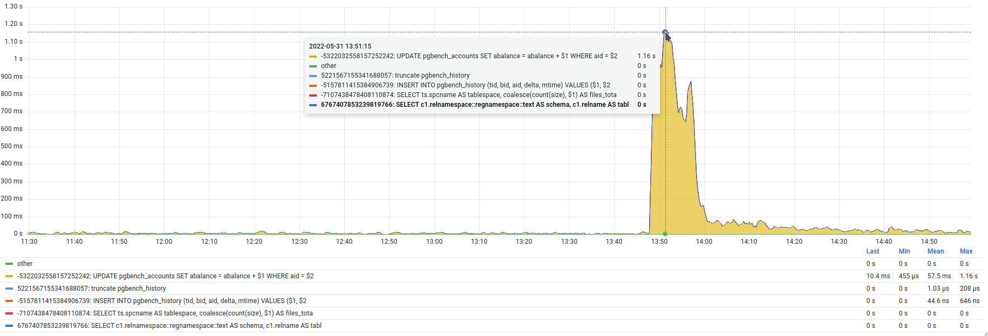Sort the legend by the Max column
988x336 pixels.
pyautogui.click(x=966, y=251)
